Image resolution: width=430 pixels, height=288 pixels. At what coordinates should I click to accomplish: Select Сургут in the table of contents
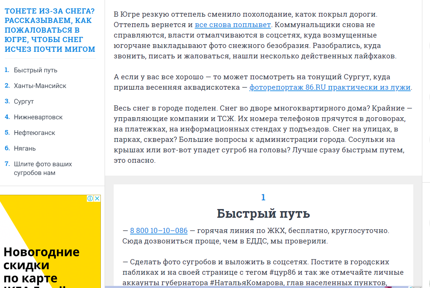[x=24, y=102]
